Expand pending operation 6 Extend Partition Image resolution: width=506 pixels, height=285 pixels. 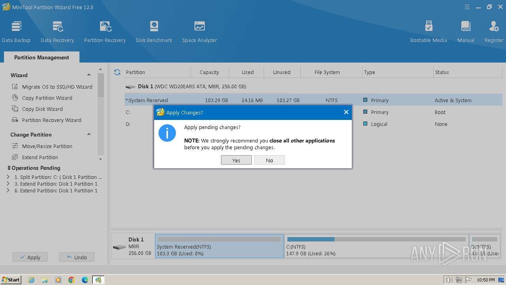[8, 190]
